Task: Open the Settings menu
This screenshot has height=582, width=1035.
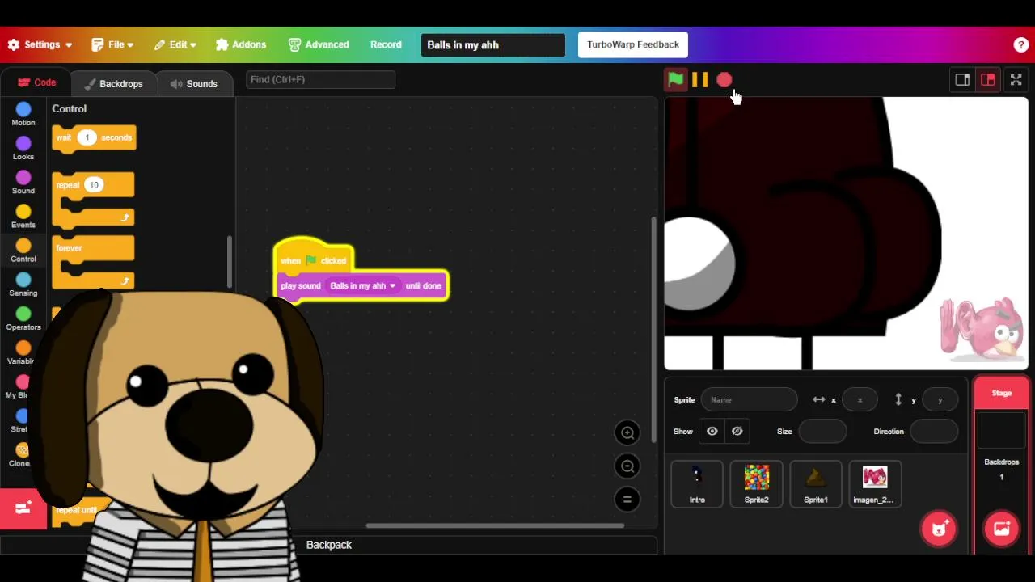Action: [40, 44]
